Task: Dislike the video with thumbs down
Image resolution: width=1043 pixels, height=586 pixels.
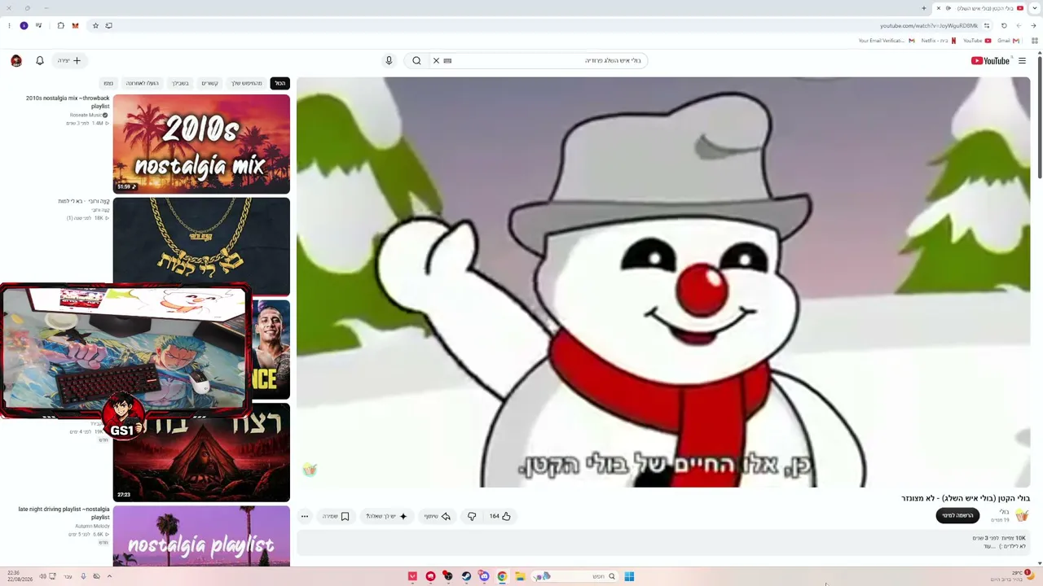Action: [x=472, y=516]
